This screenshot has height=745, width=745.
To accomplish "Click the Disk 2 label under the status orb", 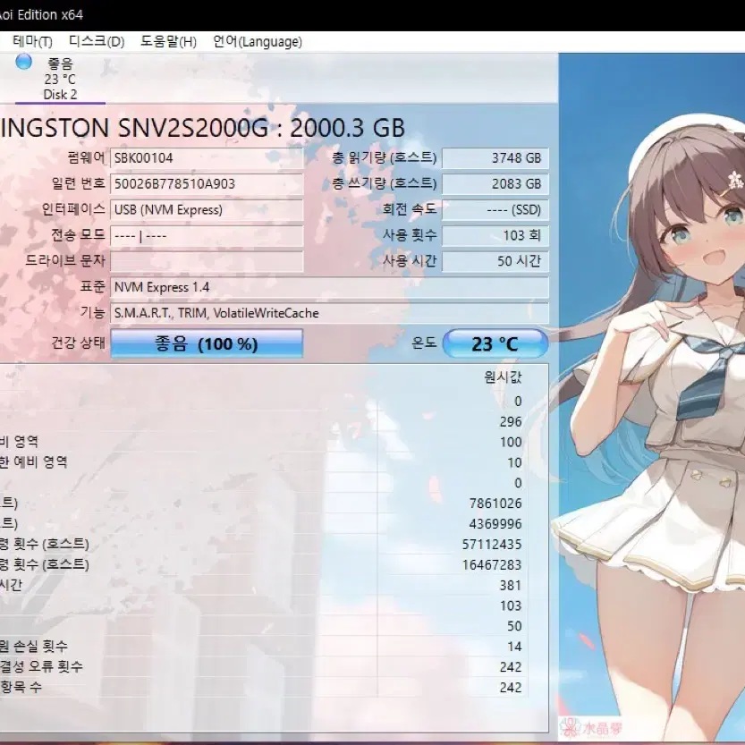I will tap(60, 95).
